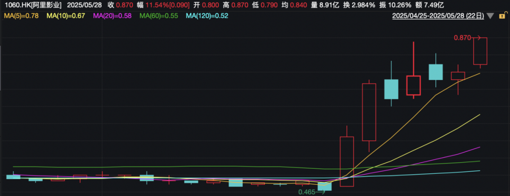Screen dimensions: 510x196
Task: Click the last red candlestick closing at 0.870
Action: point(480,51)
